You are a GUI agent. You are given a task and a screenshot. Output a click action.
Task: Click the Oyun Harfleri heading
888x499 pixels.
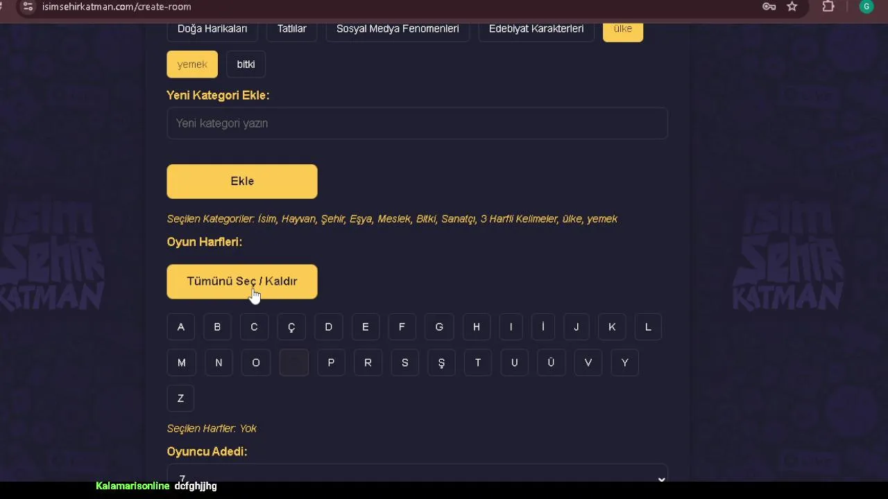click(x=204, y=242)
